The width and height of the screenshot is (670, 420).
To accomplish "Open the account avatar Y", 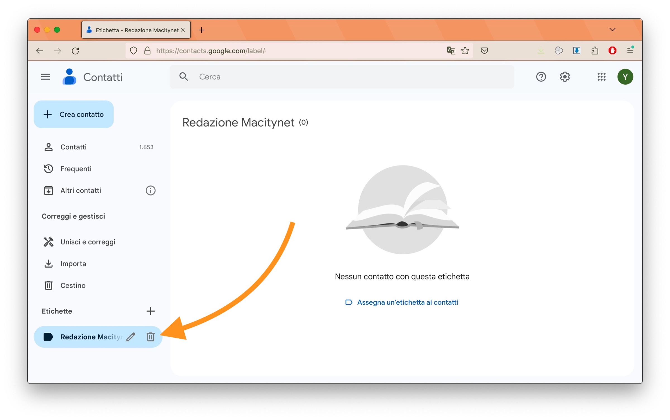I will (625, 77).
